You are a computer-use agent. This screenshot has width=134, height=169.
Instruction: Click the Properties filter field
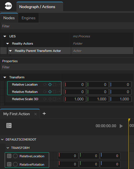[x=68, y=67]
